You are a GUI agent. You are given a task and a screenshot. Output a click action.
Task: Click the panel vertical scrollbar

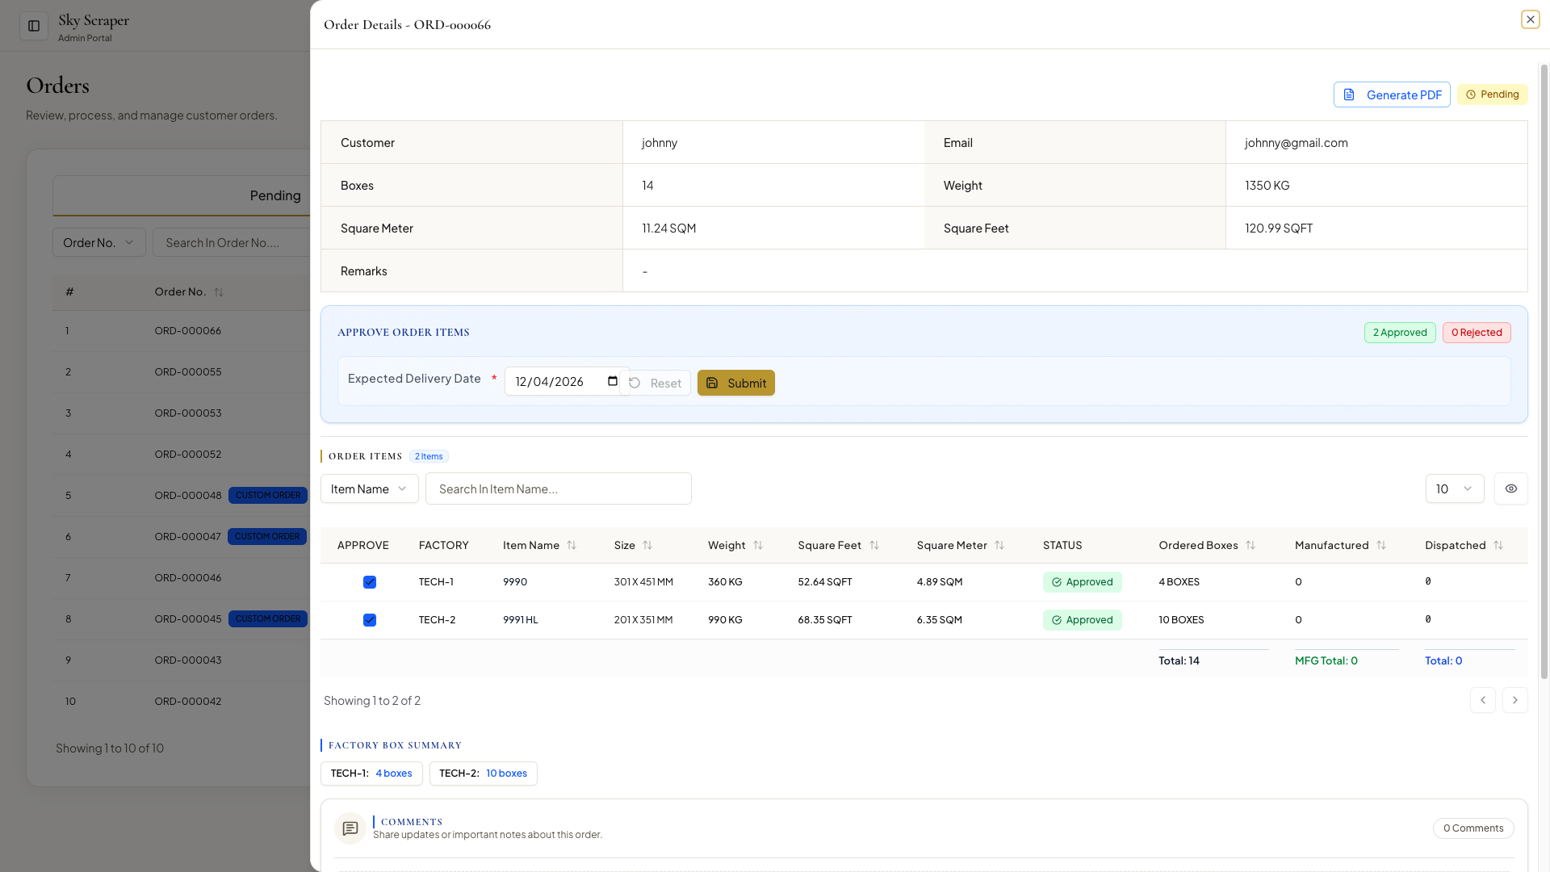click(1544, 371)
